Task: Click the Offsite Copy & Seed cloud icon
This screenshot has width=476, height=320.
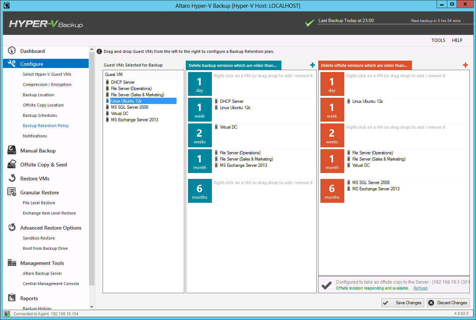Action: pos(12,164)
